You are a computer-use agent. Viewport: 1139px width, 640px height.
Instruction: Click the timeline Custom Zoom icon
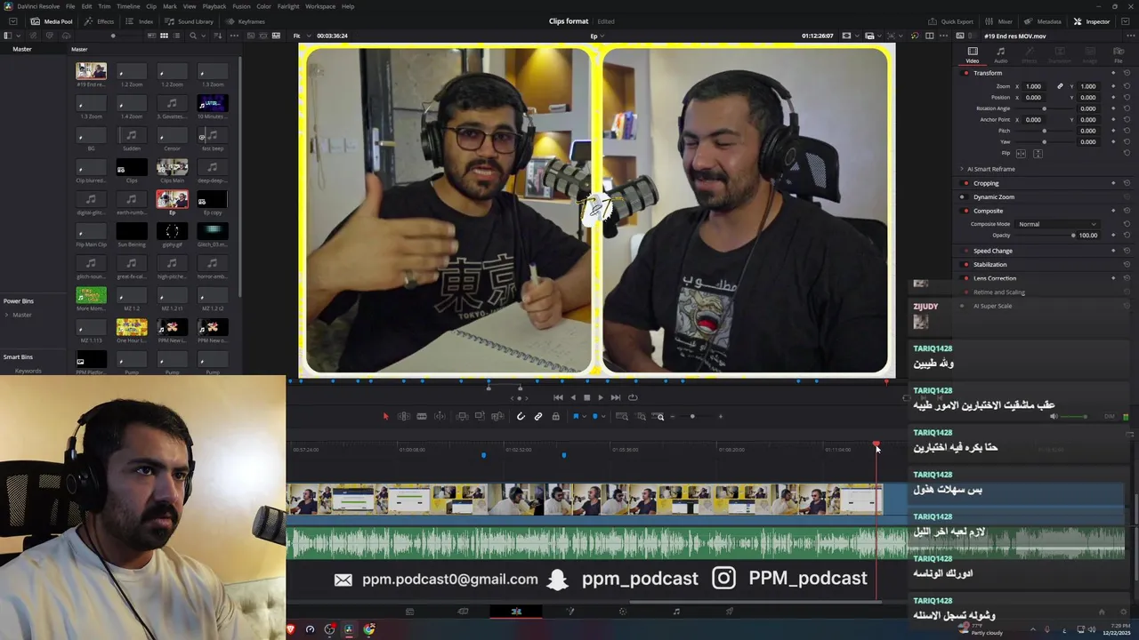[x=659, y=416]
